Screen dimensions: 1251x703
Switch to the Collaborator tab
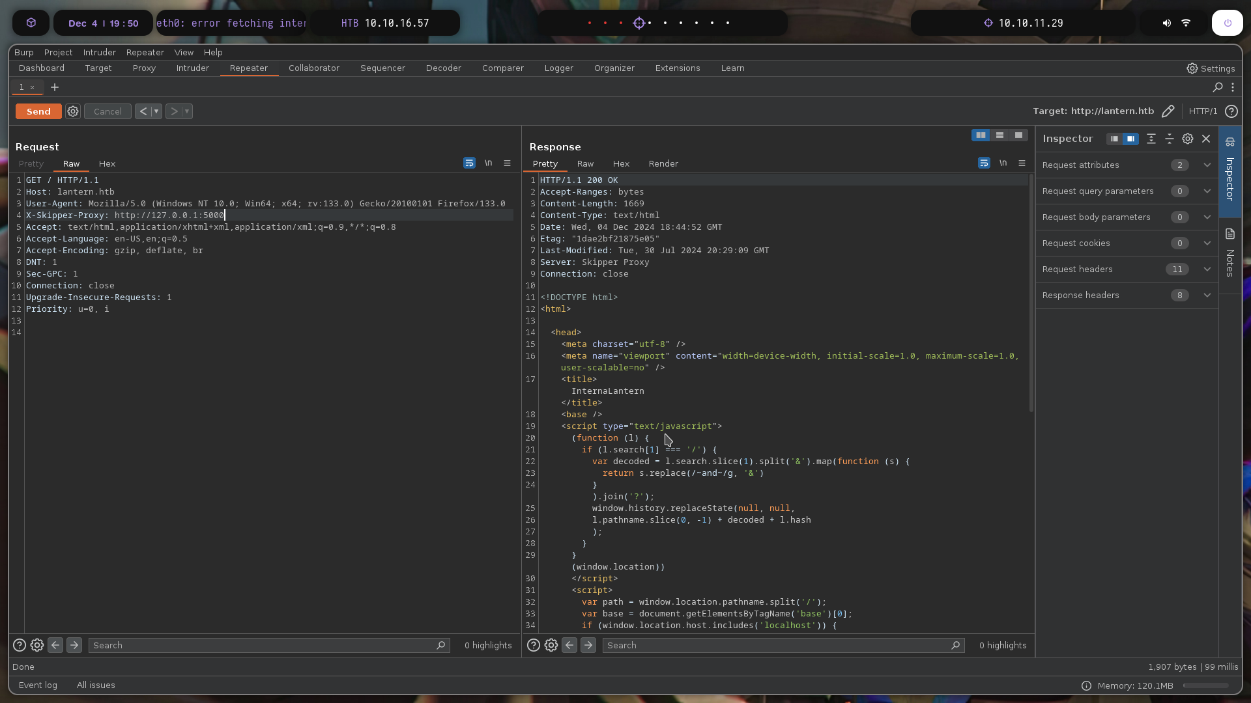click(x=314, y=68)
